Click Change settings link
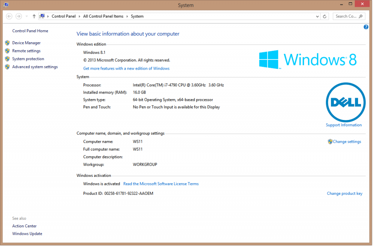Screen dimensions: 373x246 [x=347, y=142]
